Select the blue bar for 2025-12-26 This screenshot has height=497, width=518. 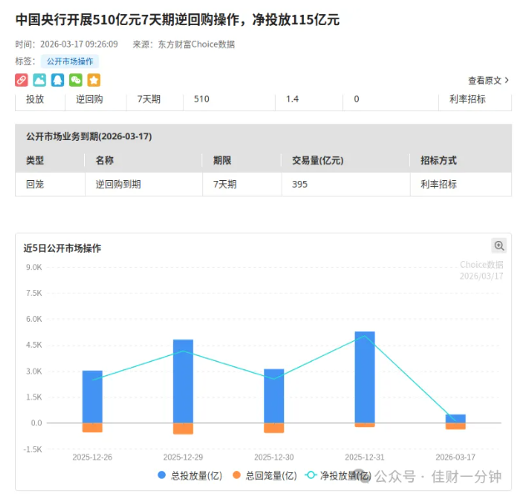[92, 397]
